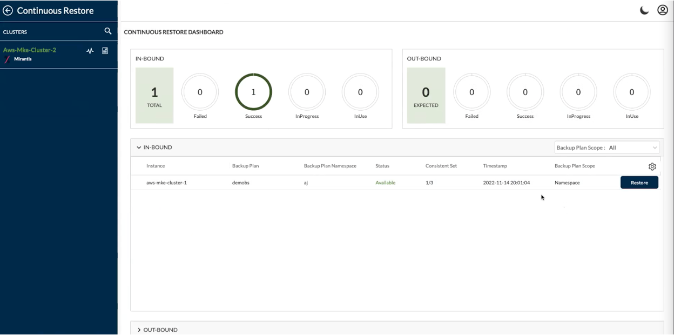Open table column settings gear
This screenshot has height=335, width=674.
pos(652,166)
